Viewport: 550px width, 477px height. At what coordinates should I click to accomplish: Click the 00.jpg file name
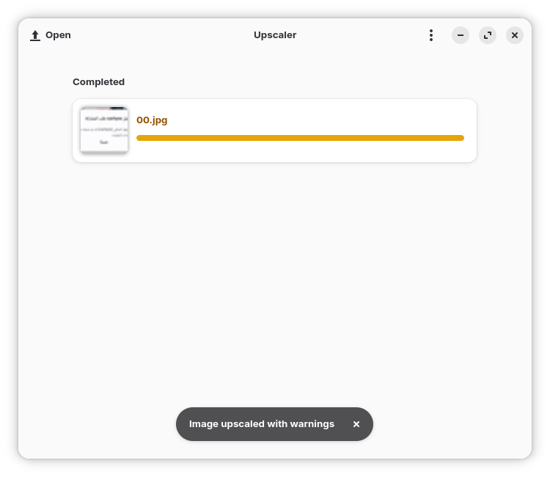152,120
